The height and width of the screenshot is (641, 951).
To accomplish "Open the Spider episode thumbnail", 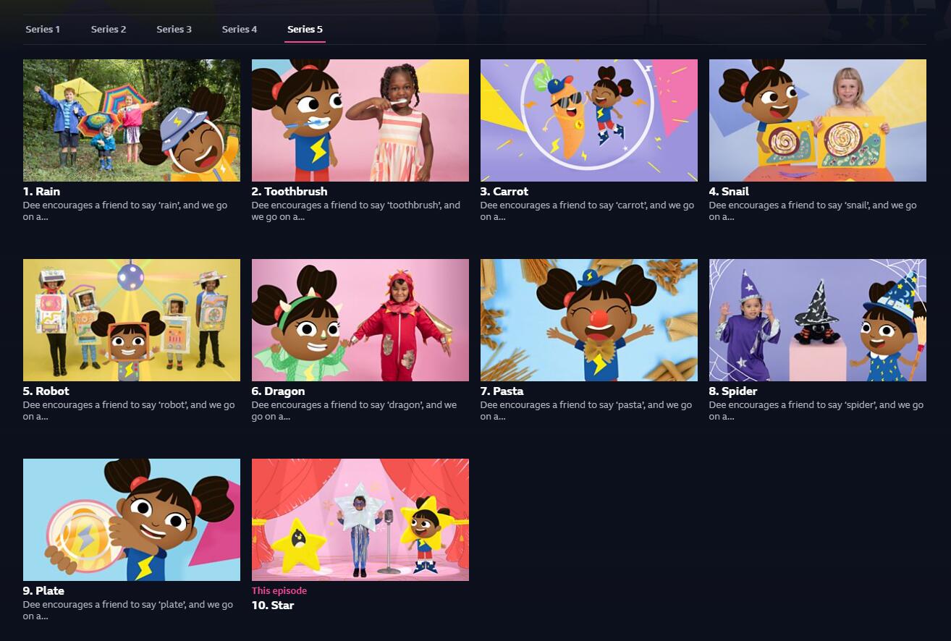I will pyautogui.click(x=817, y=320).
